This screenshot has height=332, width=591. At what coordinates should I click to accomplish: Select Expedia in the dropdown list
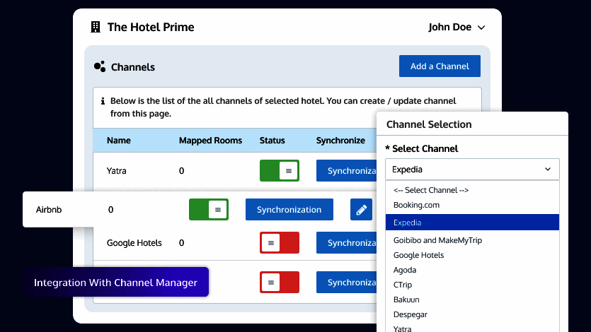pos(408,223)
